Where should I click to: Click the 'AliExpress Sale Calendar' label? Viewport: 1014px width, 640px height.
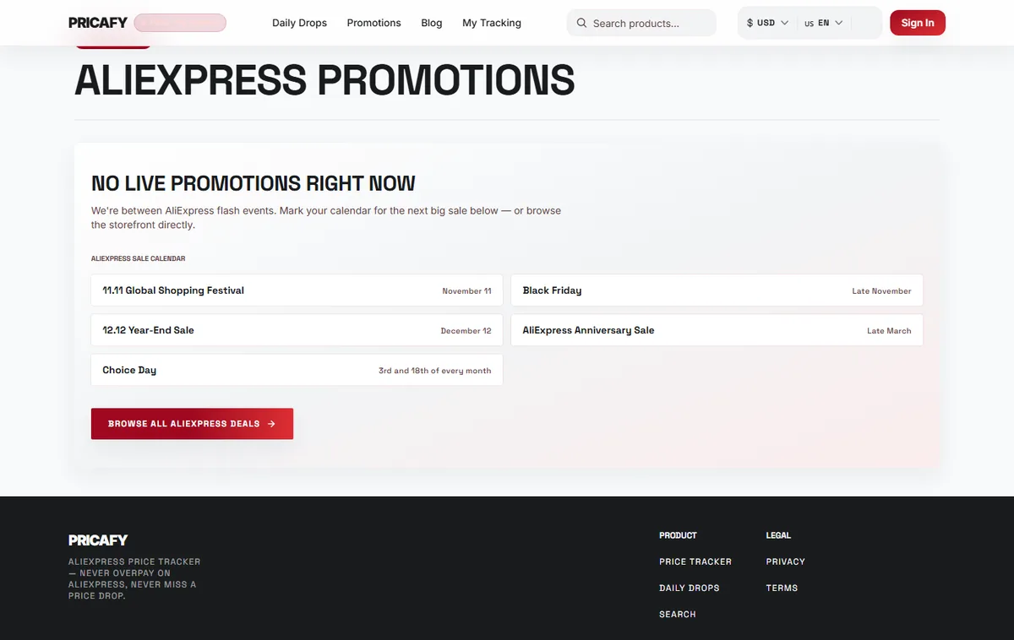click(x=139, y=258)
